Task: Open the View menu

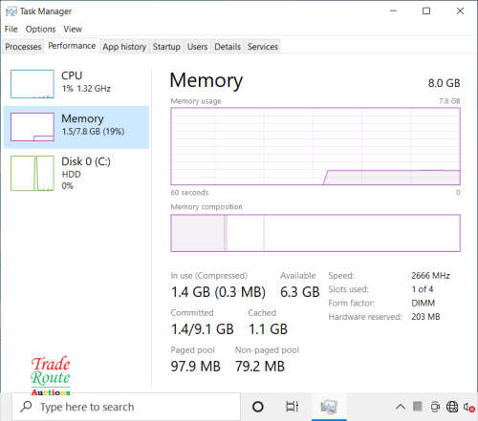Action: pos(73,30)
